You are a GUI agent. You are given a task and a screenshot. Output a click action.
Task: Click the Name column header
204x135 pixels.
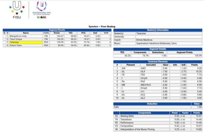(26, 33)
